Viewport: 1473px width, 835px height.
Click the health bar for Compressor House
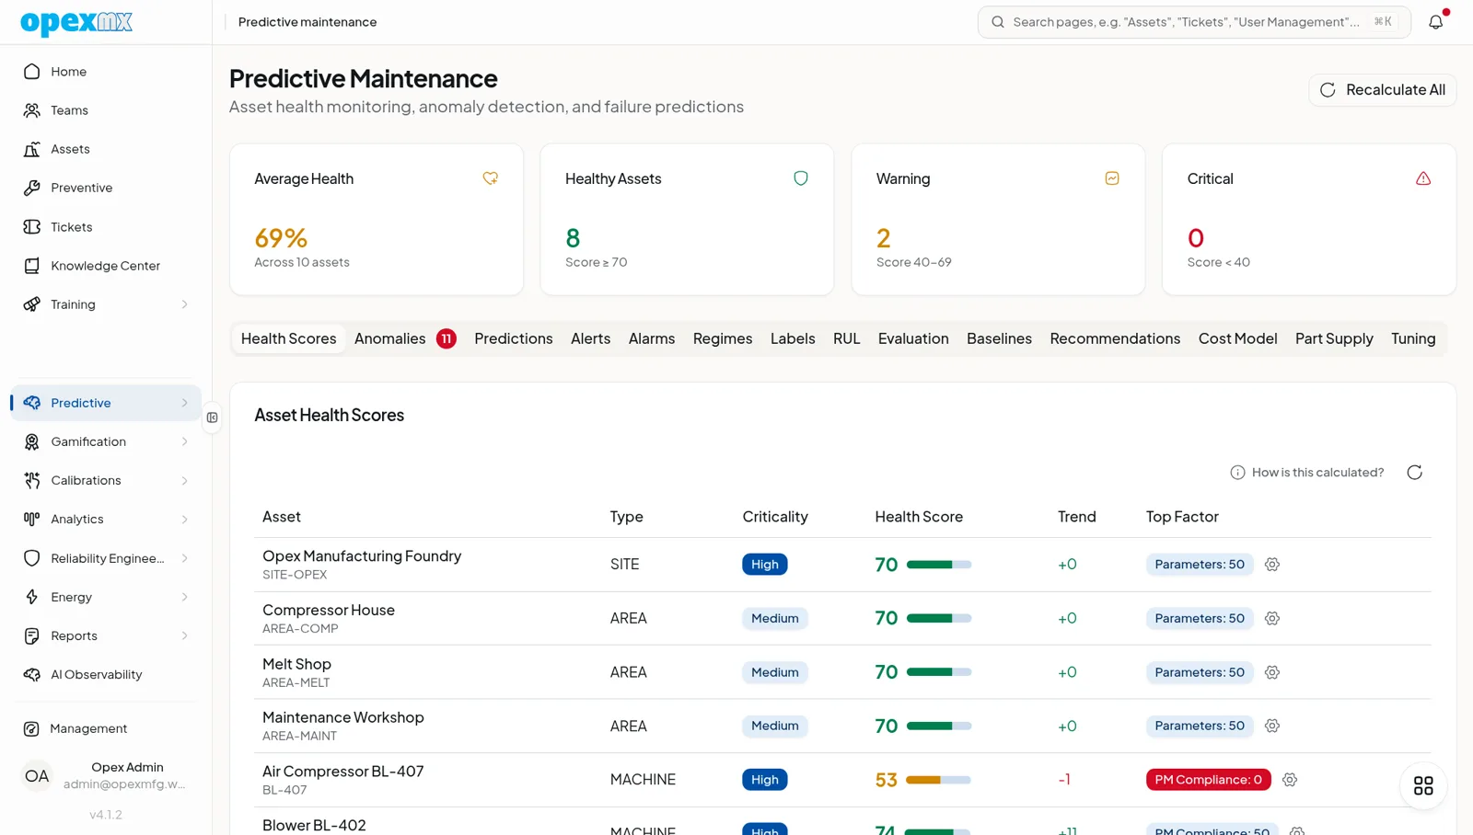pyautogui.click(x=939, y=619)
